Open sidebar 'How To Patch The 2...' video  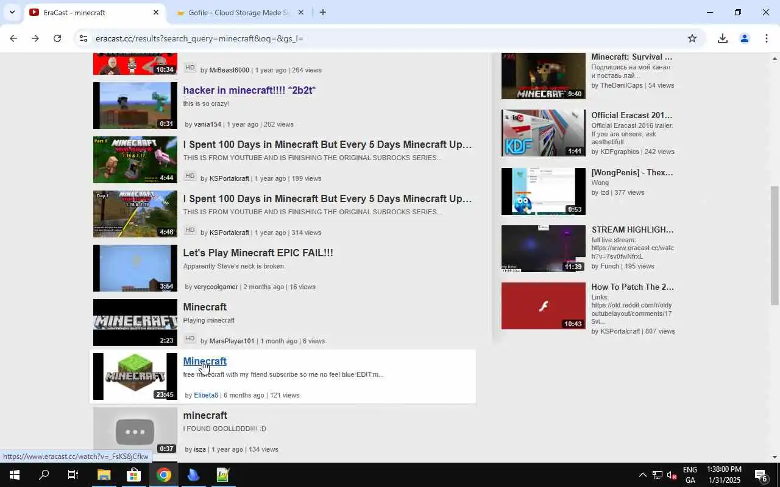pyautogui.click(x=633, y=287)
